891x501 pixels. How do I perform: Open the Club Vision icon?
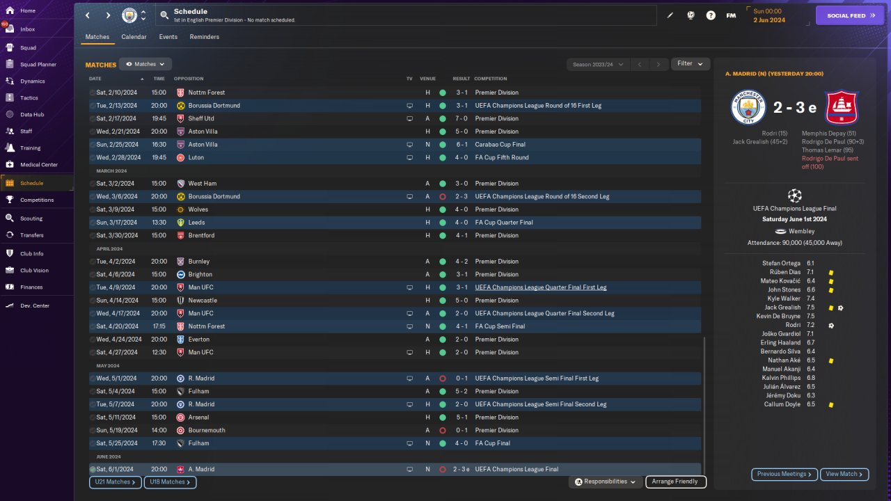[10, 270]
